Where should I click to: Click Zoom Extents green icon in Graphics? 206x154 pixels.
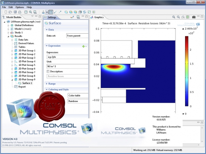point(187,17)
